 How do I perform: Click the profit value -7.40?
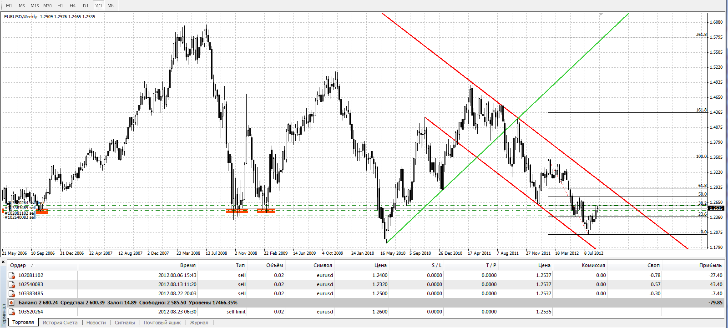point(717,293)
